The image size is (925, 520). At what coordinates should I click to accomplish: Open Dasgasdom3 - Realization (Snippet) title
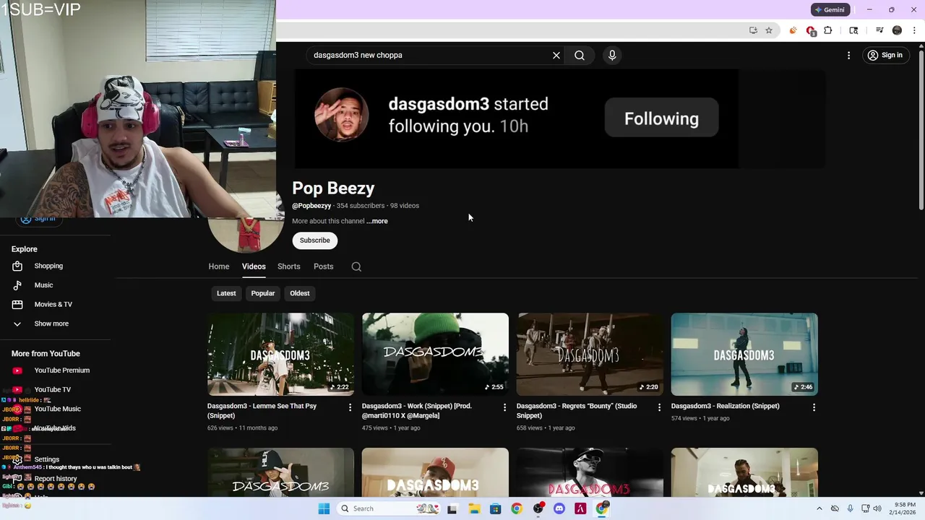pos(726,406)
